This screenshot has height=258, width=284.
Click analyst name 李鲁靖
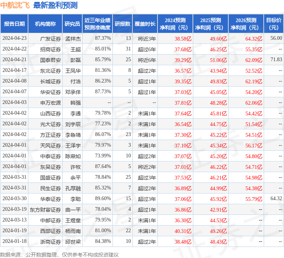(73, 135)
